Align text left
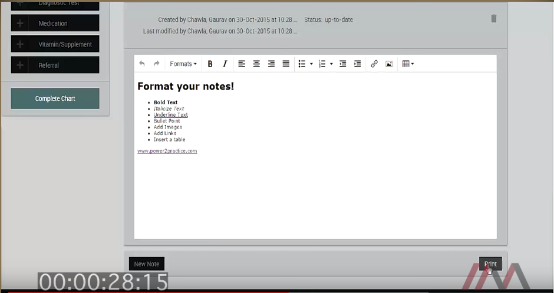 (x=242, y=64)
